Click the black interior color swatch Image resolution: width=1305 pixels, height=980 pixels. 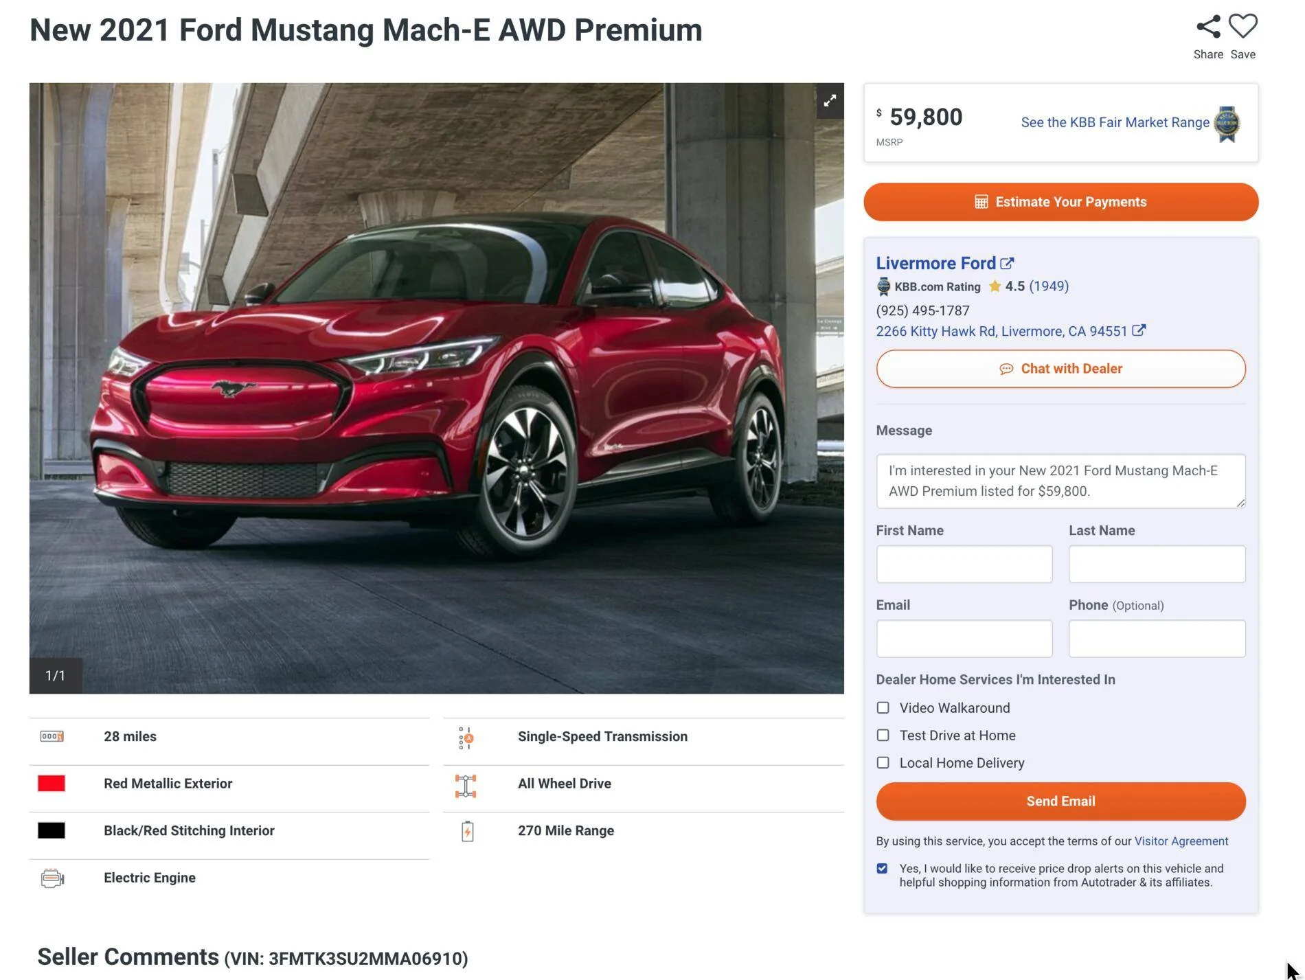[x=52, y=830]
